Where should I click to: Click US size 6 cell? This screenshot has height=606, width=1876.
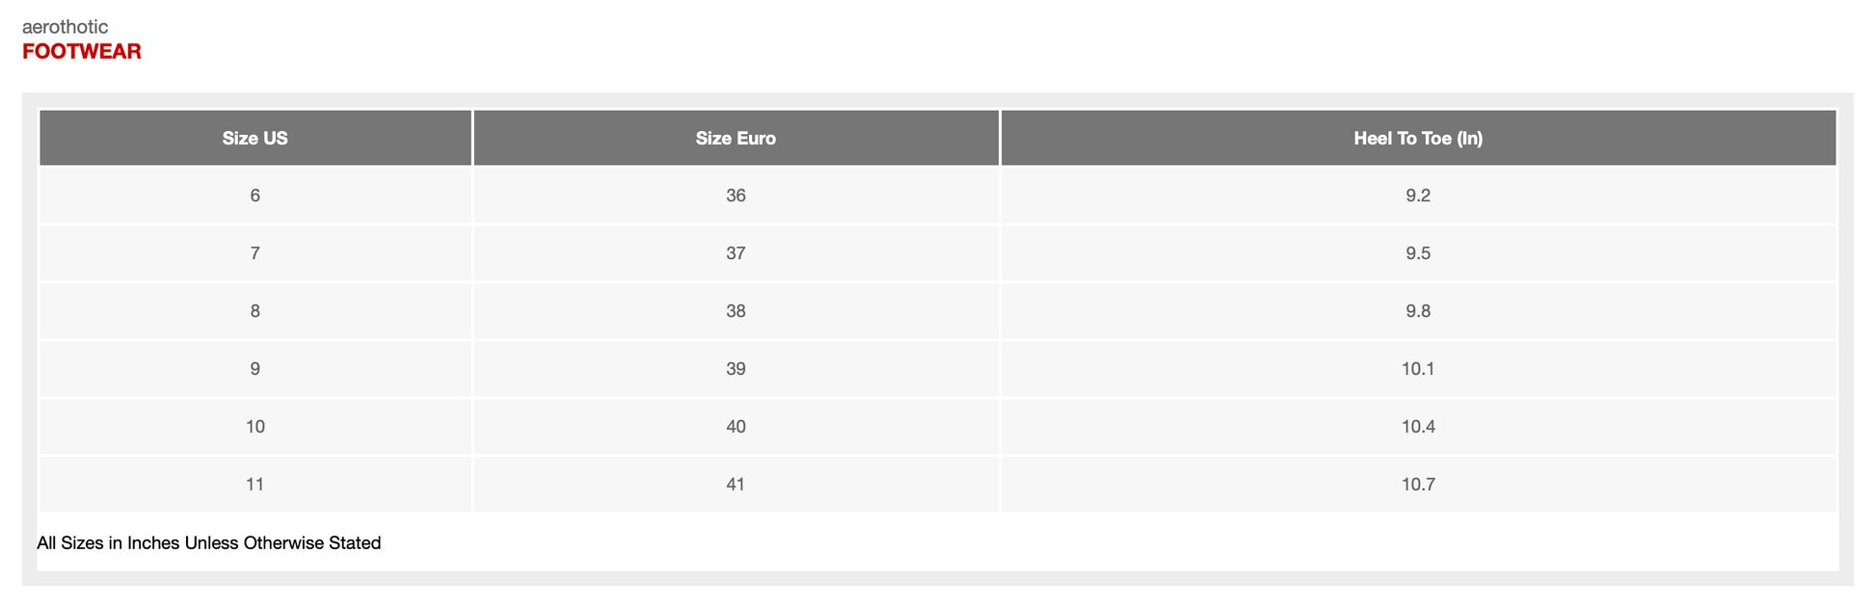click(255, 196)
